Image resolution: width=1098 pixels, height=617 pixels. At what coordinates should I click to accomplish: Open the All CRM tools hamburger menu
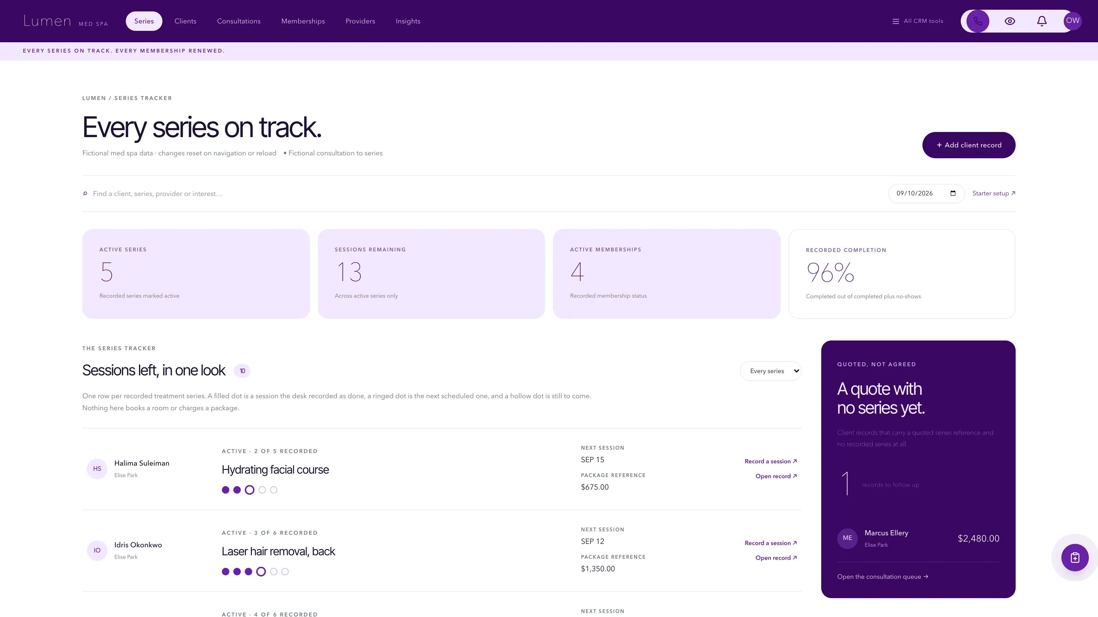[x=918, y=21]
